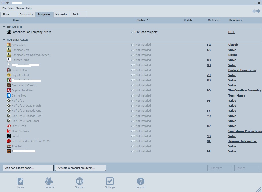The width and height of the screenshot is (262, 192).
Task: Toggle favorite star for Anno 1404
Action: pyautogui.click(x=133, y=45)
